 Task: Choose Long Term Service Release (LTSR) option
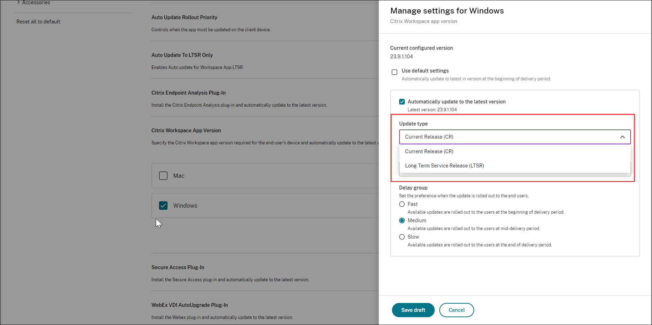pyautogui.click(x=444, y=166)
